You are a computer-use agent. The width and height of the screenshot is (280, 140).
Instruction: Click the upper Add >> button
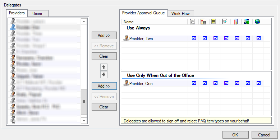[104, 36]
